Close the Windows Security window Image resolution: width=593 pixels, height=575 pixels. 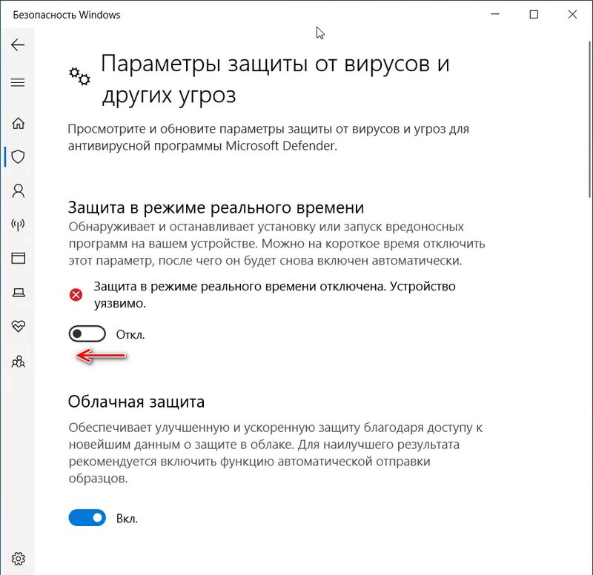click(572, 14)
